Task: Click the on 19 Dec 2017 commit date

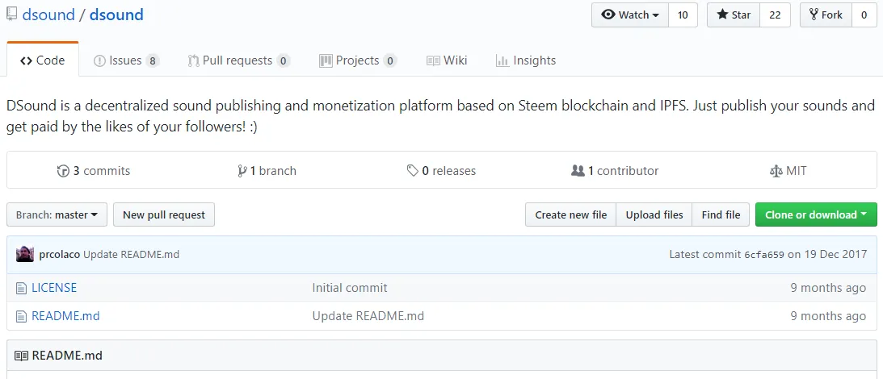Action: pos(827,255)
